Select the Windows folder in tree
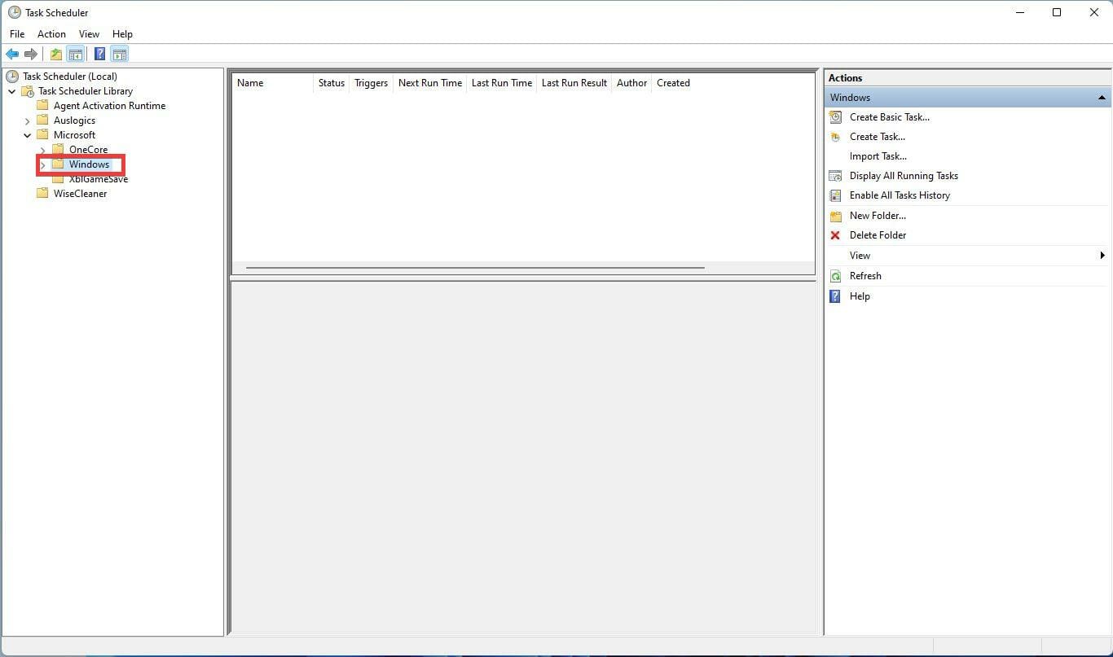1113x657 pixels. [x=89, y=164]
